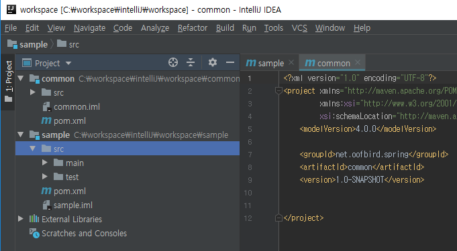This screenshot has height=251, width=457.
Task: Click the test folder icon
Action: click(58, 177)
